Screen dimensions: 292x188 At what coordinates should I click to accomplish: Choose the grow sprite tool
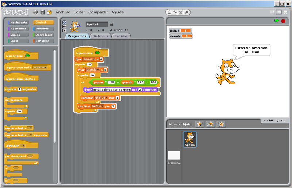(181, 12)
